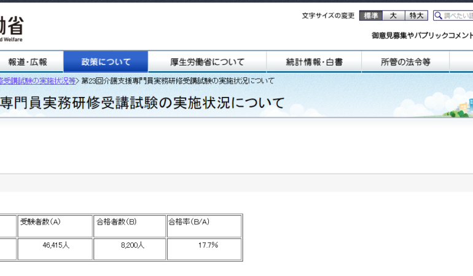Choose the 特大 font size option

pyautogui.click(x=416, y=16)
